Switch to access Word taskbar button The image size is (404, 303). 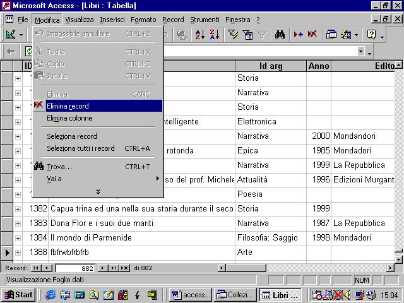[x=191, y=295]
